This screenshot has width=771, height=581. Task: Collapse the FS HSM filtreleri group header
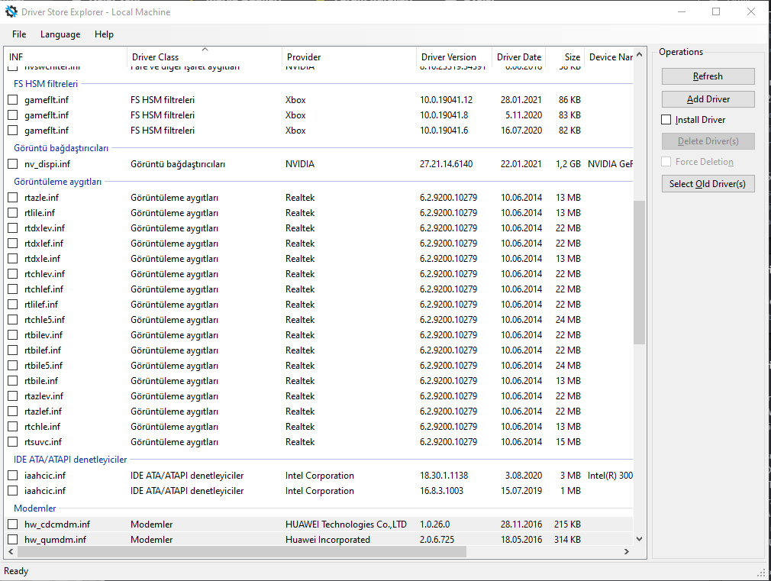(x=45, y=84)
